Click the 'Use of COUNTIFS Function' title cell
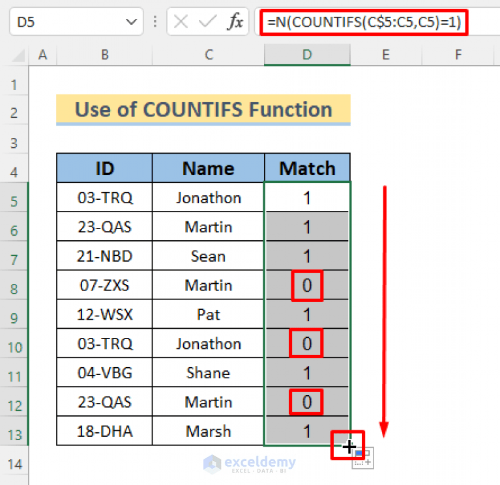The image size is (500, 485). 203,109
